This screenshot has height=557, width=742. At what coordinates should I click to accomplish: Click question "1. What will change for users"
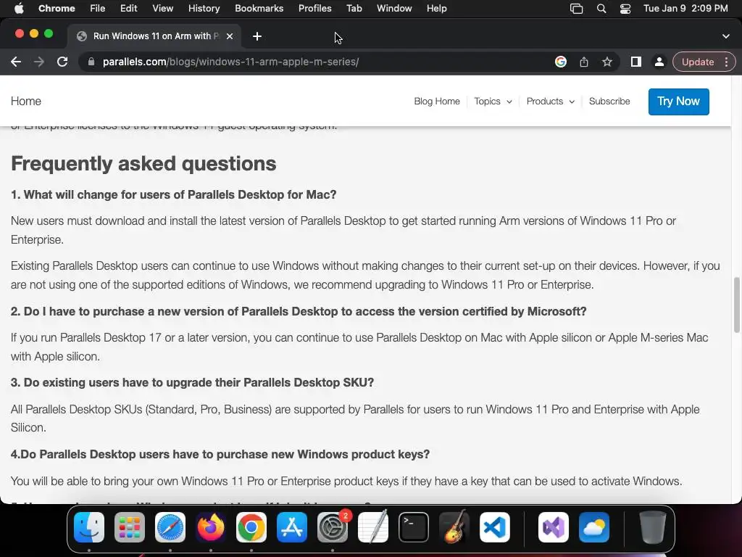[x=174, y=194]
